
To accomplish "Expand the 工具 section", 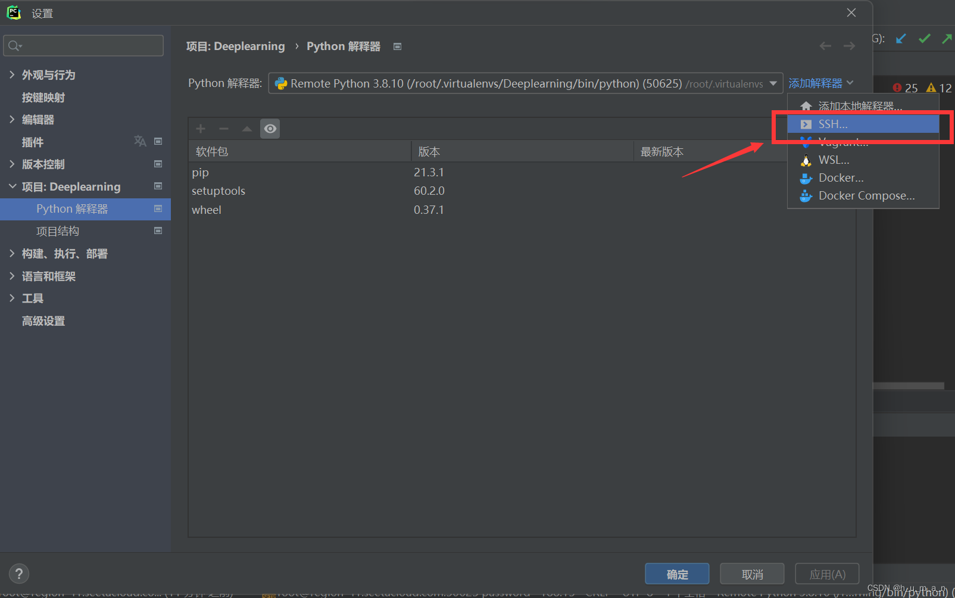I will click(x=12, y=298).
